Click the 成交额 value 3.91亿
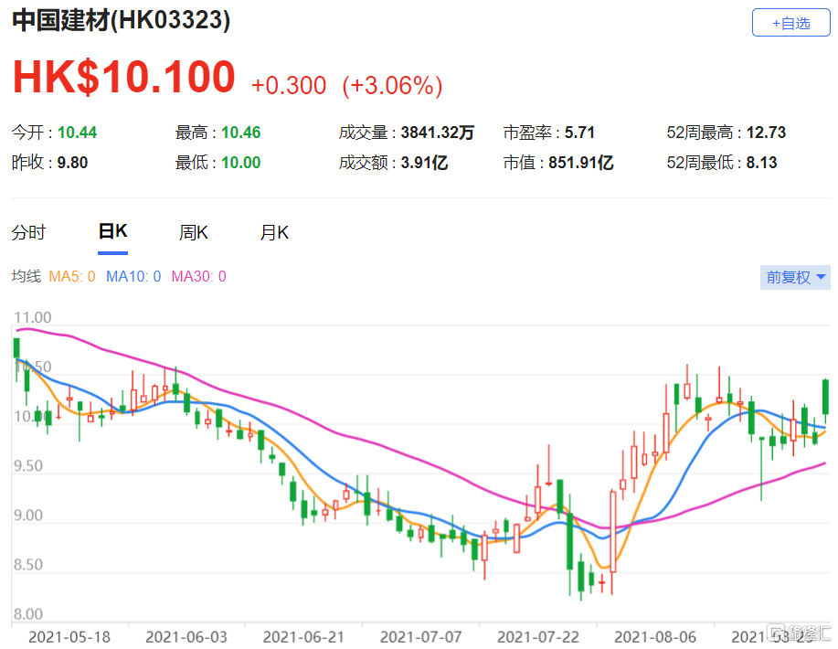Screen dimensions: 838x649 pyautogui.click(x=424, y=163)
